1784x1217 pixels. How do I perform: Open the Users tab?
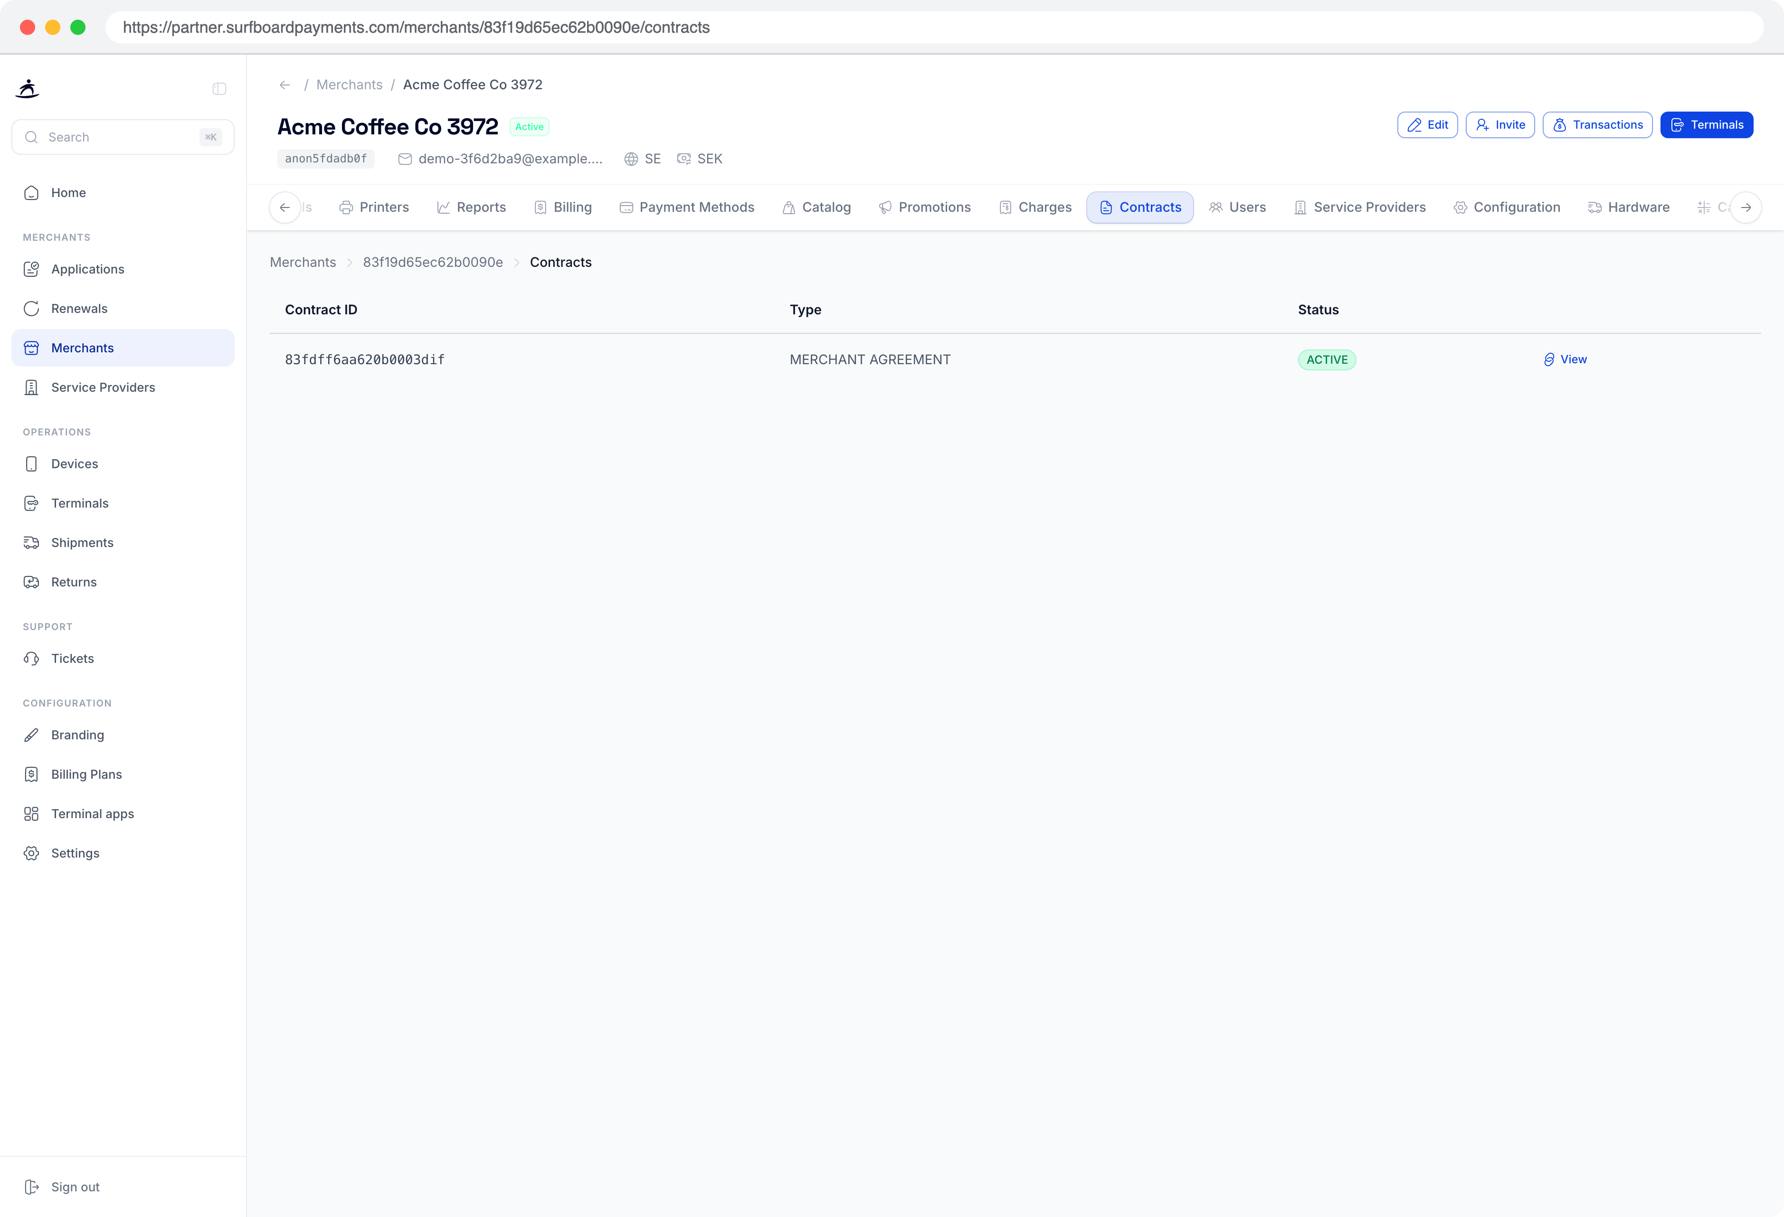1237,207
